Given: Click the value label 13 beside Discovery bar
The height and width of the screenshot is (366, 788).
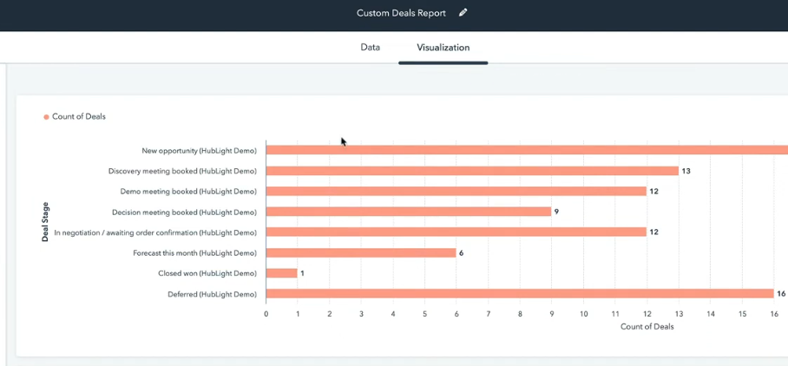Looking at the screenshot, I should 686,171.
